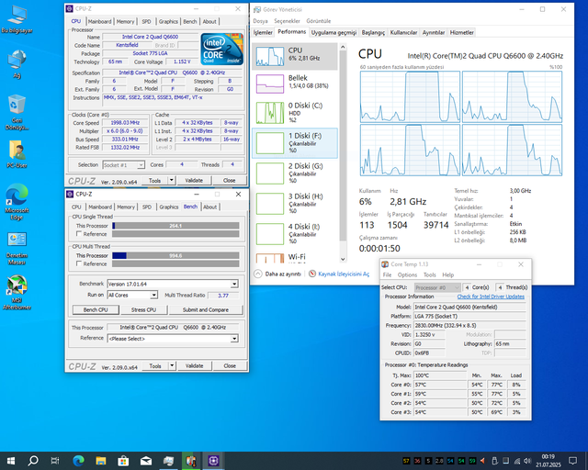Open Başlangıç tab in Task Manager

pos(373,33)
